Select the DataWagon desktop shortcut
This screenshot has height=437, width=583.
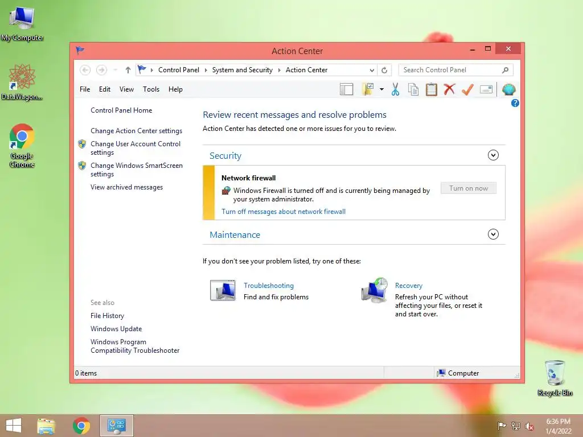[22, 82]
